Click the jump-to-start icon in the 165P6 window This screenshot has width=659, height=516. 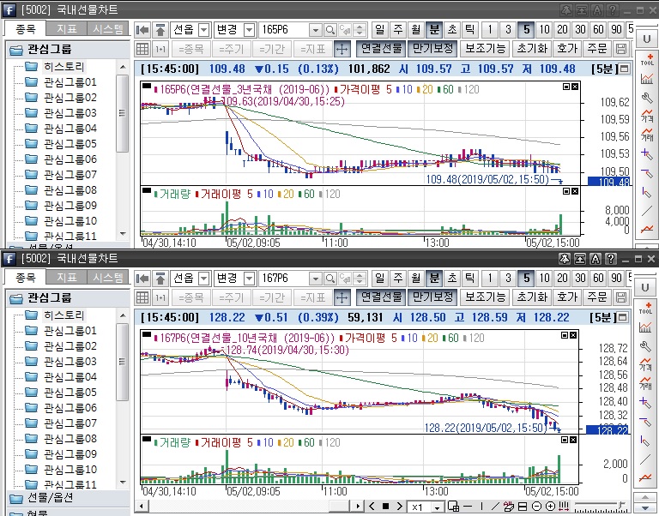click(143, 30)
